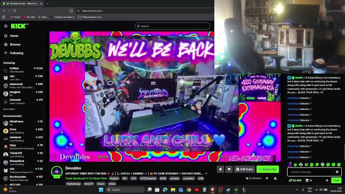Bookmark this page icon
345x194 pixels.
(x=71, y=11)
